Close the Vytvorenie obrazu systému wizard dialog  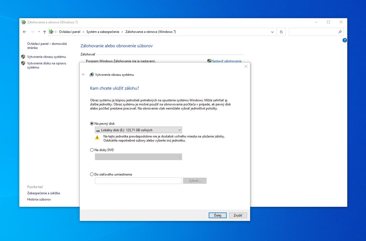(246, 66)
